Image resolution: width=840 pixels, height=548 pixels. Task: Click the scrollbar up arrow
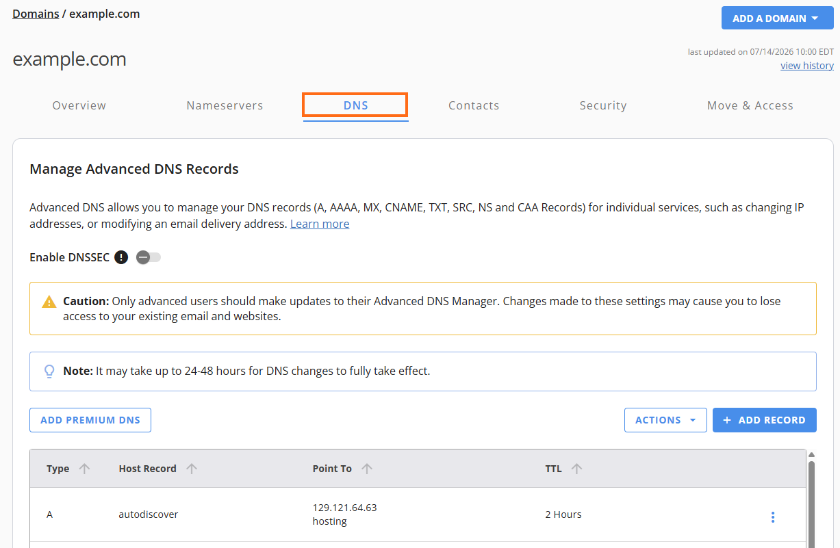click(811, 454)
